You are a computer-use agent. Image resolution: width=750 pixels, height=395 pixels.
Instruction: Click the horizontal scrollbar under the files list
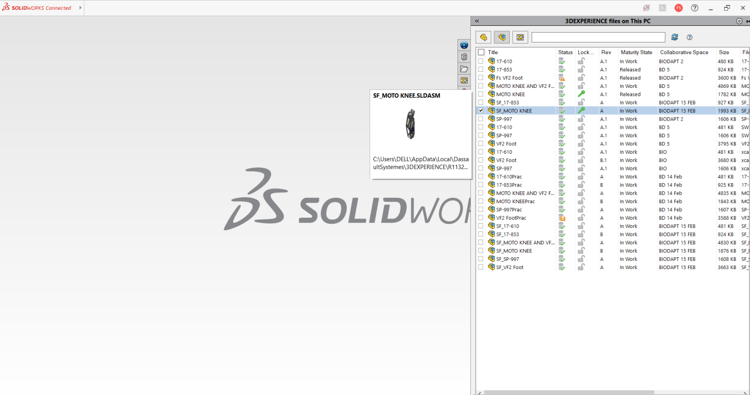point(569,392)
